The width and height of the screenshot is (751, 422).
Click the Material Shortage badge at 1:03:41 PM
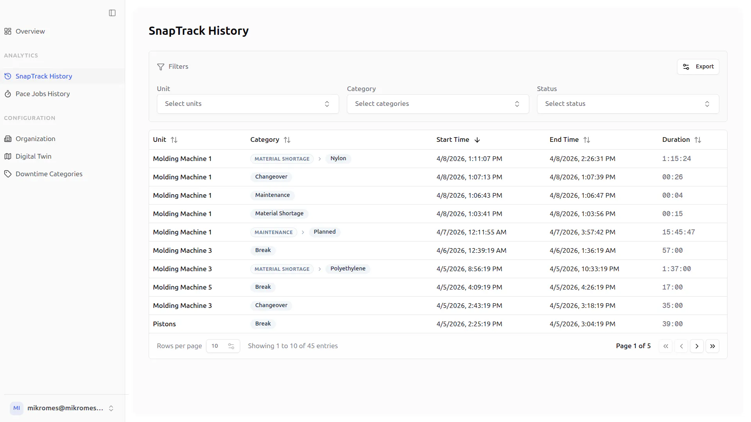pyautogui.click(x=279, y=214)
